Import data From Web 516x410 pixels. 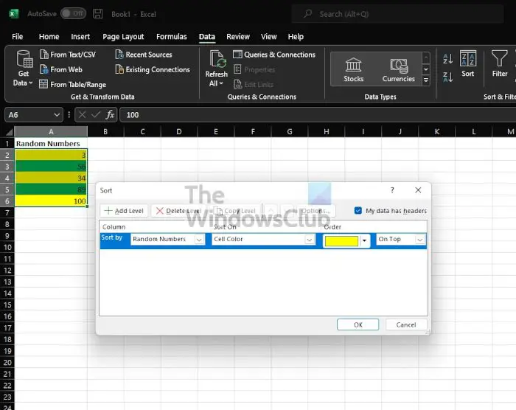coord(61,69)
